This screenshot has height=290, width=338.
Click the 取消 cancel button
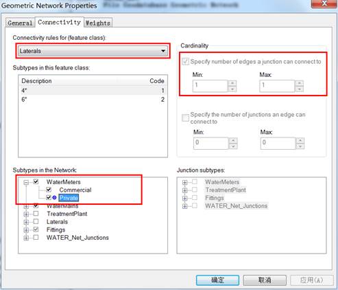265,280
